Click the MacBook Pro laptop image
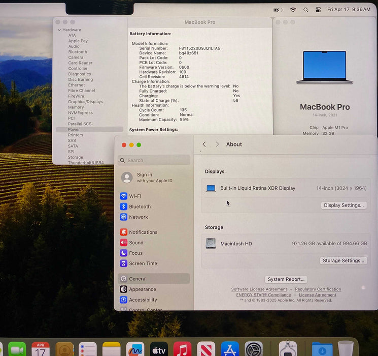This screenshot has height=356, width=378. click(x=325, y=67)
